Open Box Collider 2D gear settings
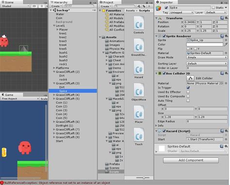The width and height of the screenshot is (230, 185). click(227, 73)
